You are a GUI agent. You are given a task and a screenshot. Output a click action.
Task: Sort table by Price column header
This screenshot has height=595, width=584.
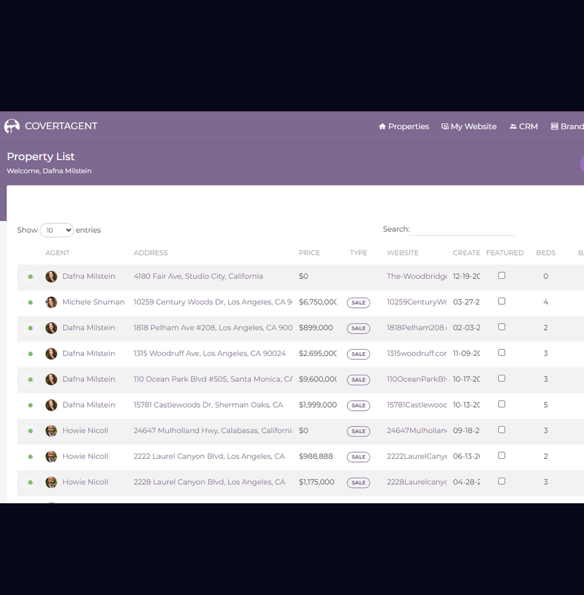pos(309,253)
